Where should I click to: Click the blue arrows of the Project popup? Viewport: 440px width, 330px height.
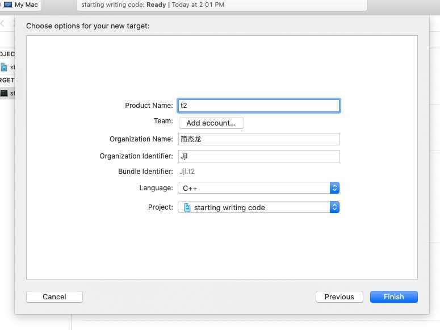pyautogui.click(x=334, y=207)
